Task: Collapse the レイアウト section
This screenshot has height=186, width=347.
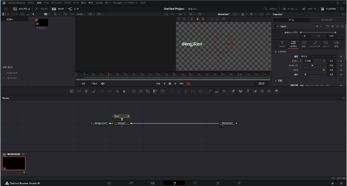Action: click(x=276, y=52)
